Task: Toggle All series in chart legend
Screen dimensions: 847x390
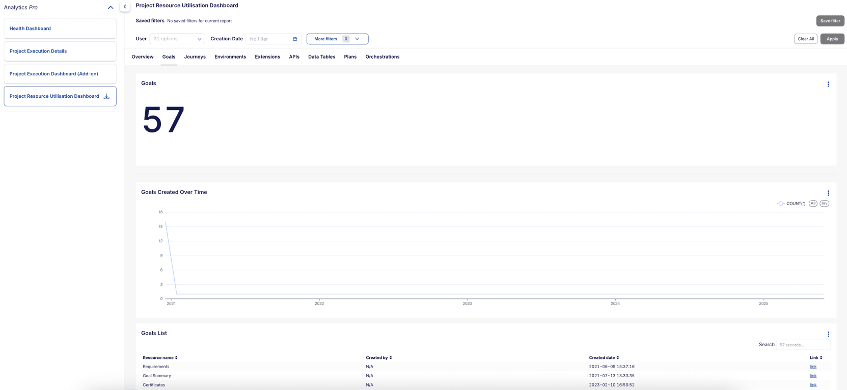Action: point(813,204)
